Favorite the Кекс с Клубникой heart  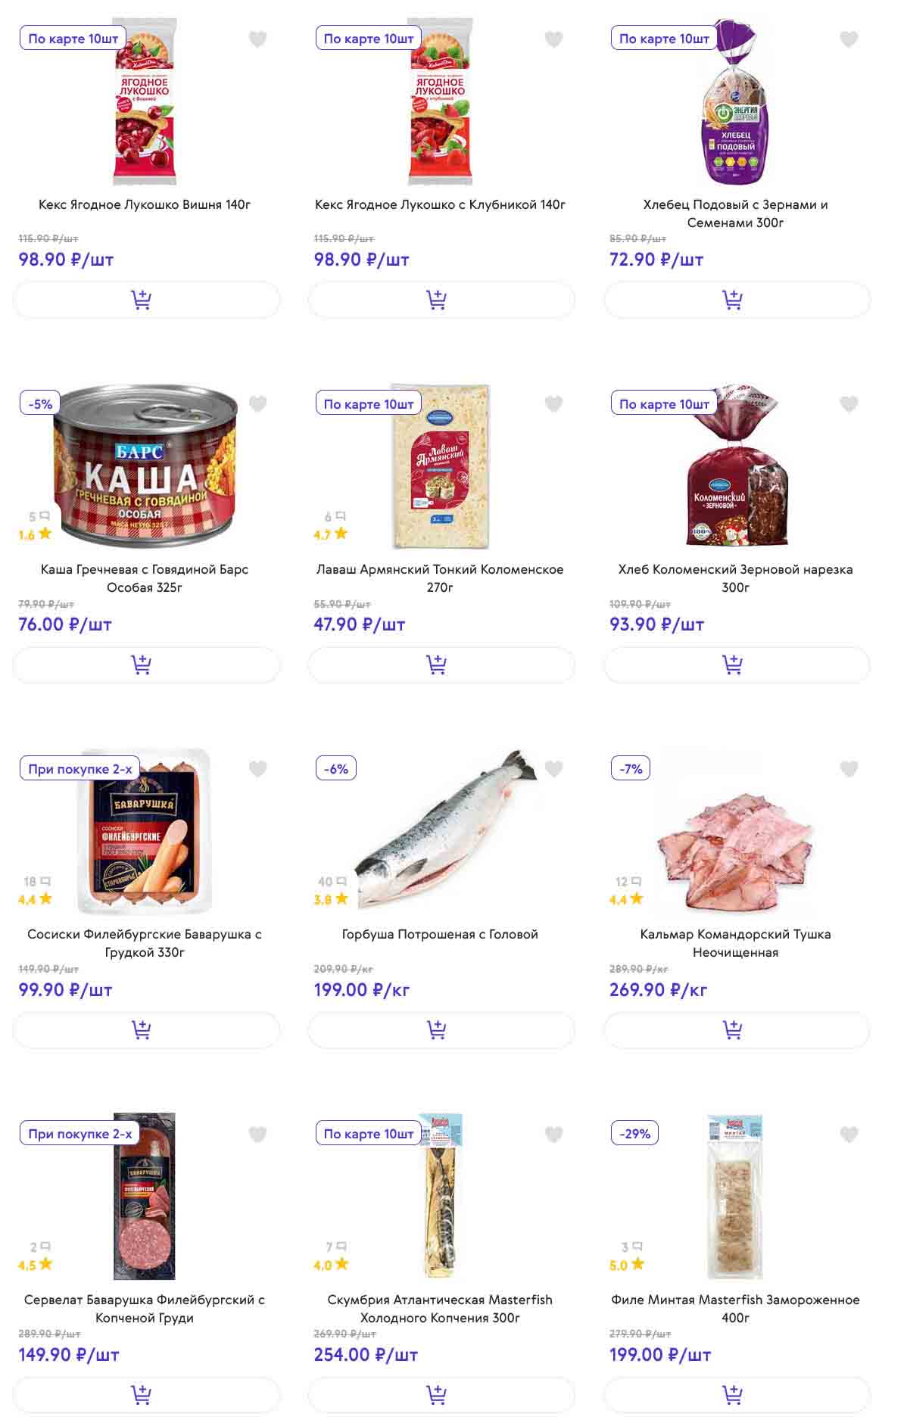pyautogui.click(x=553, y=39)
